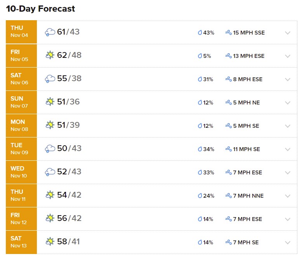
Task: Click the sunny icon for Nov 12
Action: tap(50, 218)
